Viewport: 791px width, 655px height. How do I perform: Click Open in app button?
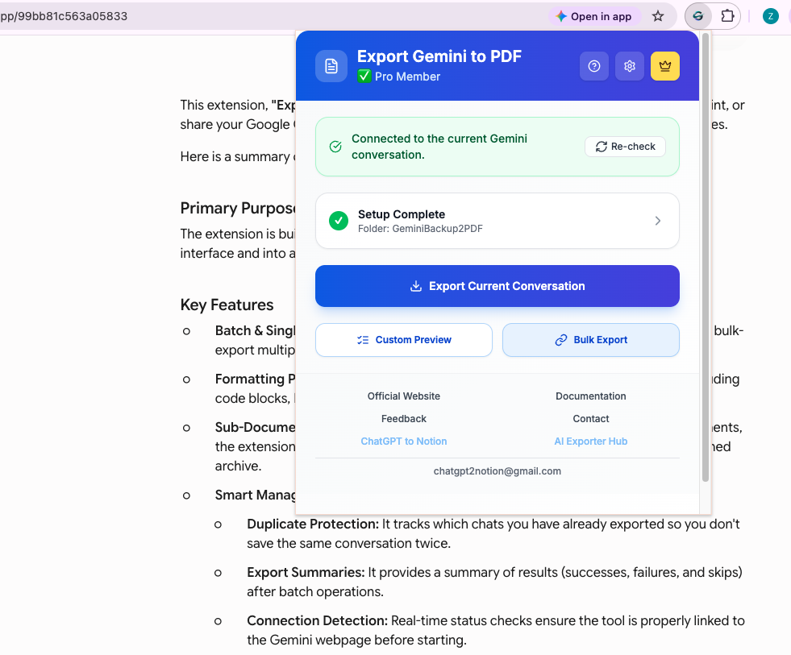594,16
